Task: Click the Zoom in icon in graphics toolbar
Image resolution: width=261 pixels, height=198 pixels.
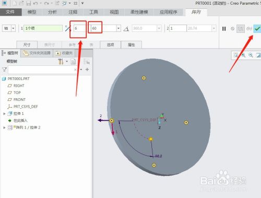Action: tap(243, 55)
